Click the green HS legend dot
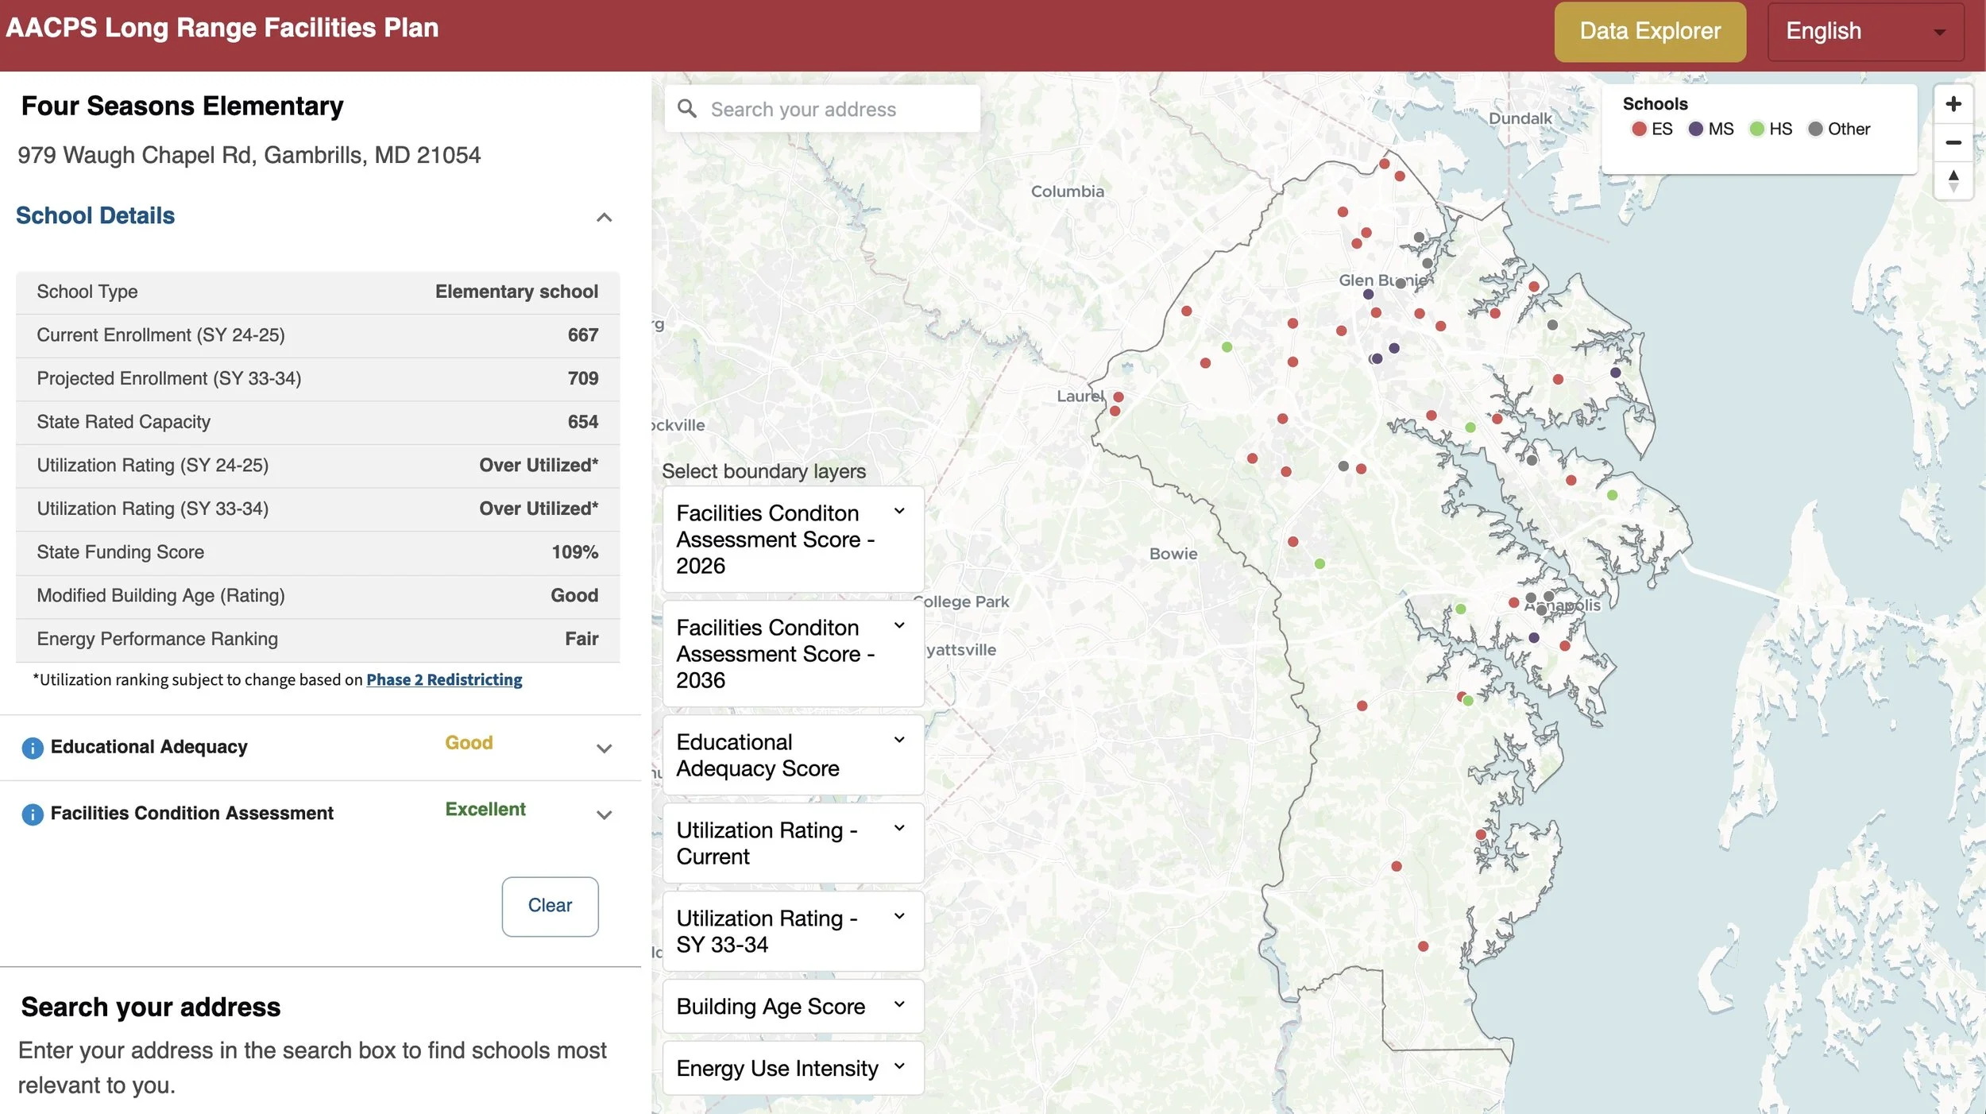The width and height of the screenshot is (1986, 1114). 1756,129
